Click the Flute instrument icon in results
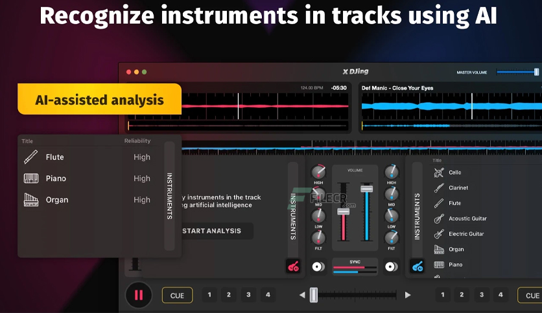The width and height of the screenshot is (542, 313). (x=30, y=157)
